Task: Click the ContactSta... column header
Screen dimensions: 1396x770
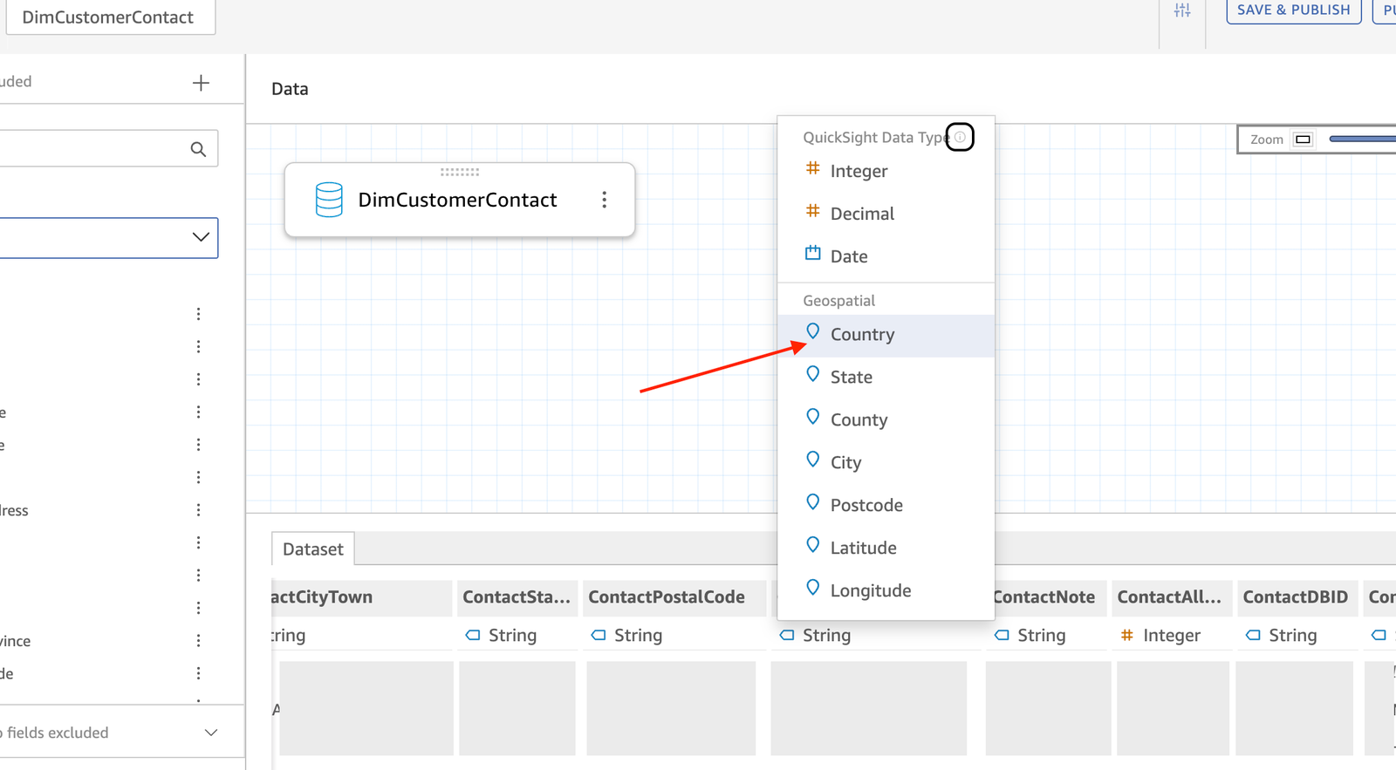Action: coord(517,597)
